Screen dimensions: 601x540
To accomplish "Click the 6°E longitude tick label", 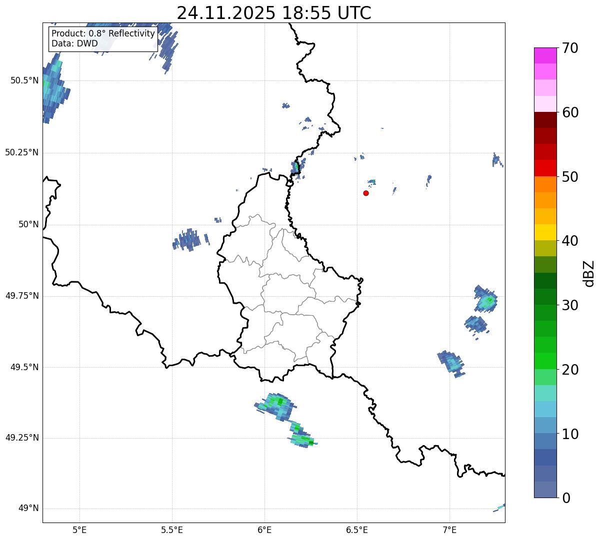I will (x=264, y=530).
